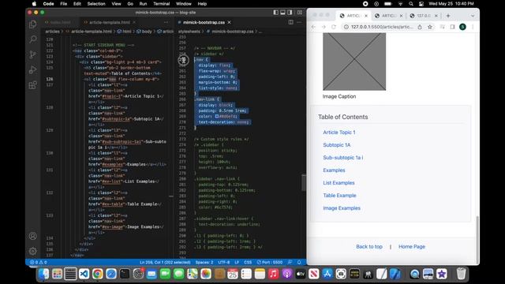
Task: Click the placeholder image above Image Caption
Action: pyautogui.click(x=354, y=62)
